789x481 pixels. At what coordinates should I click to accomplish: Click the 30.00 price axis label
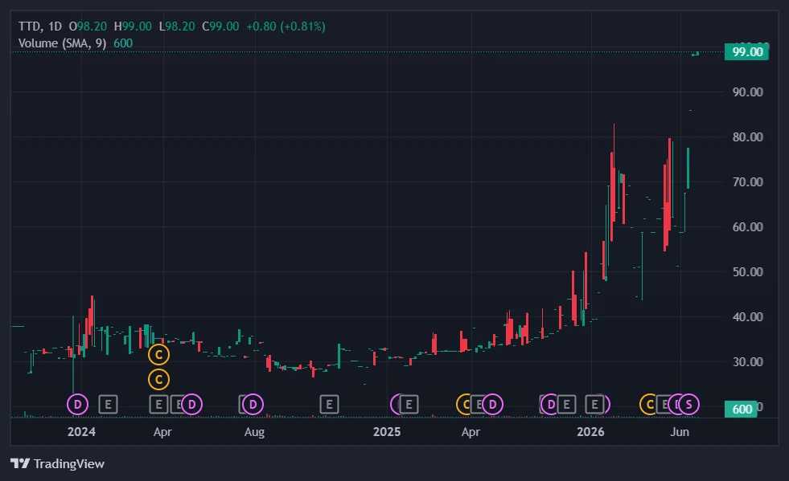[747, 362]
